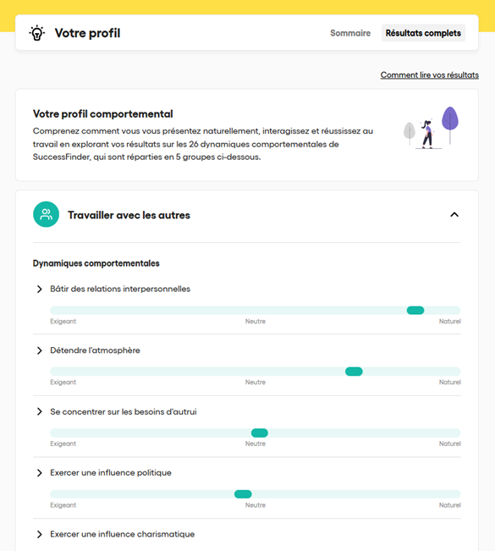Click the Votre profil comportemental heading
Screen dimensions: 495x551
[103, 114]
